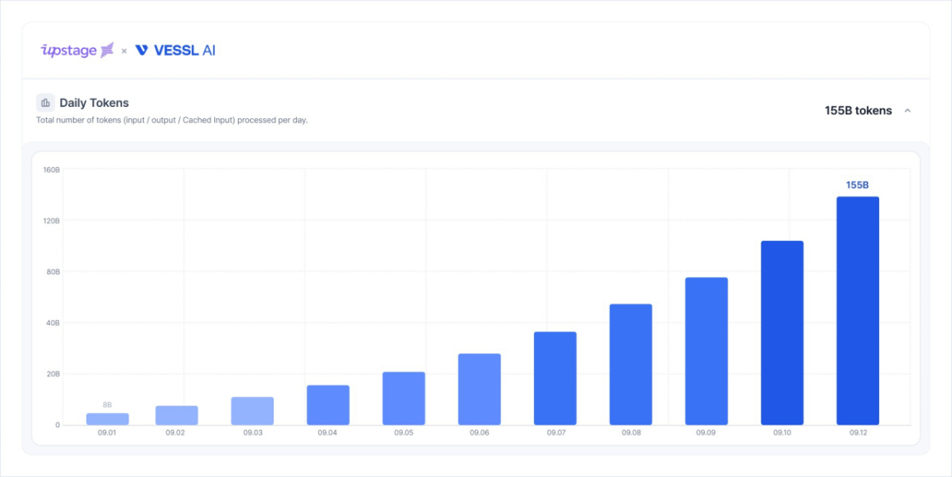Click the "09.12" x-axis date label

(x=858, y=433)
